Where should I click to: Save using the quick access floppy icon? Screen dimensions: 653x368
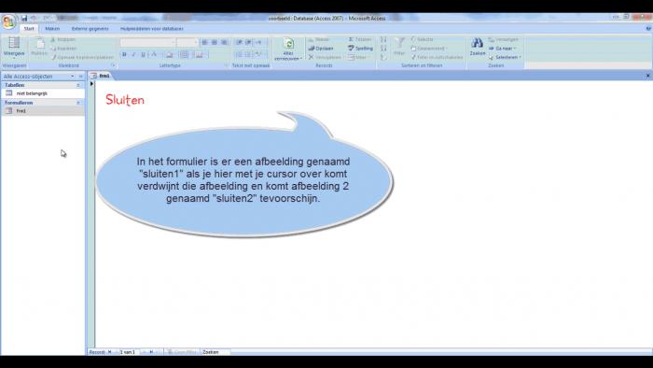coord(24,18)
